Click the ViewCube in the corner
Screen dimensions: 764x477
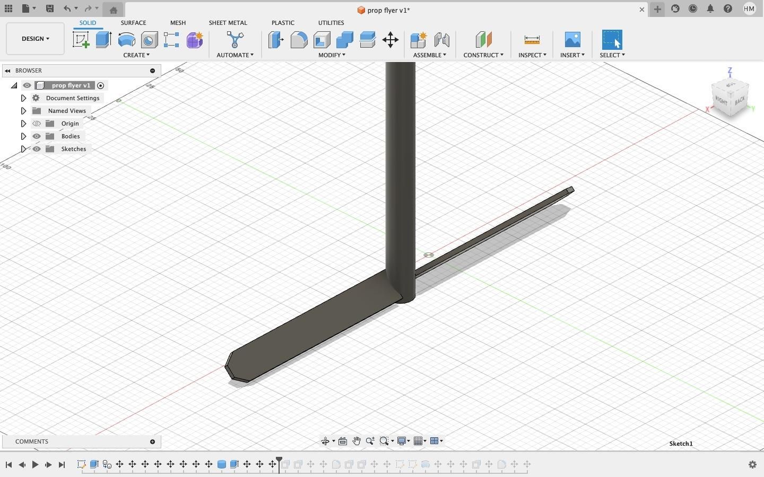coord(730,97)
